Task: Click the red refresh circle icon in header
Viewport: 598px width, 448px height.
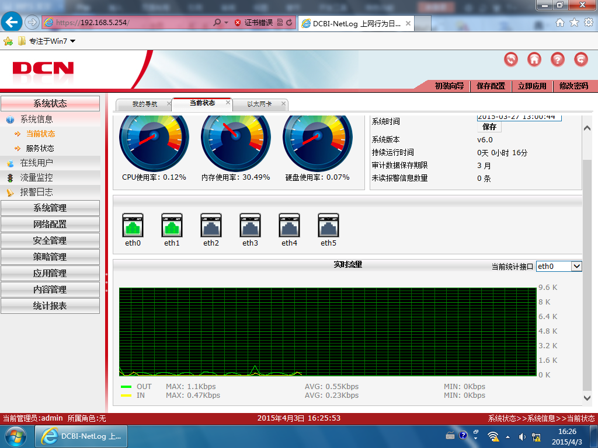Action: [510, 60]
